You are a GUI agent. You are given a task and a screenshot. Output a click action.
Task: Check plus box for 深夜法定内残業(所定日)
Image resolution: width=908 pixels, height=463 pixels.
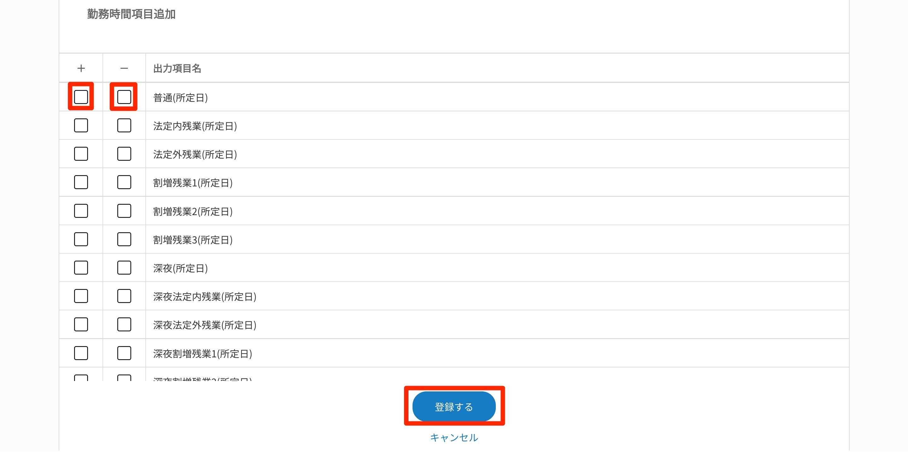(81, 296)
